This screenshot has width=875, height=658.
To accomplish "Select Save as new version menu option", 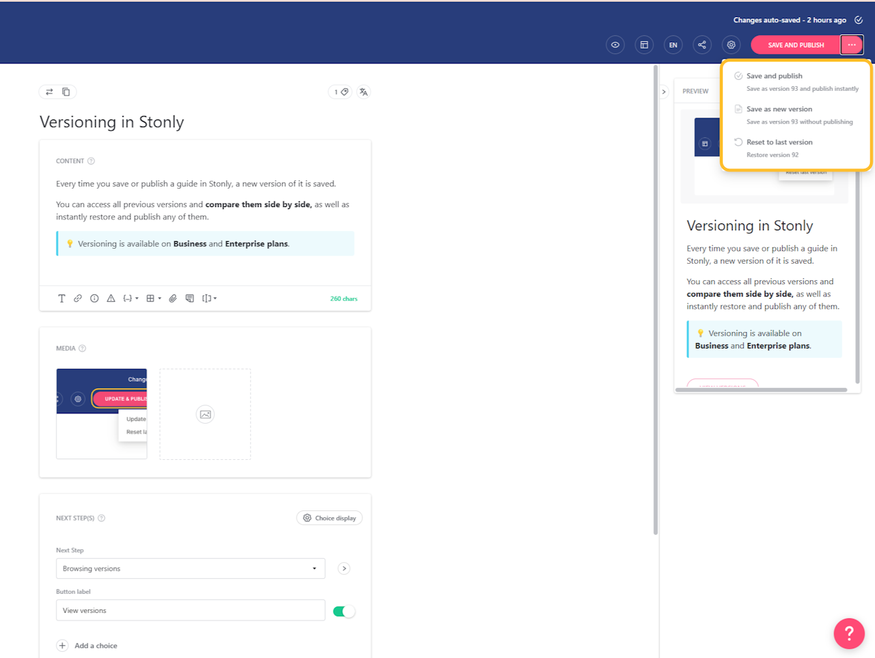I will click(779, 109).
